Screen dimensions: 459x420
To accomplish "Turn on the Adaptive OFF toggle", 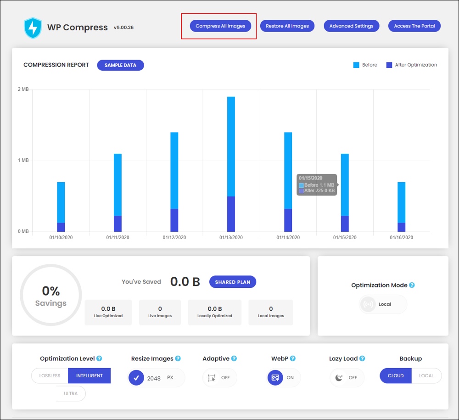I will click(x=219, y=378).
